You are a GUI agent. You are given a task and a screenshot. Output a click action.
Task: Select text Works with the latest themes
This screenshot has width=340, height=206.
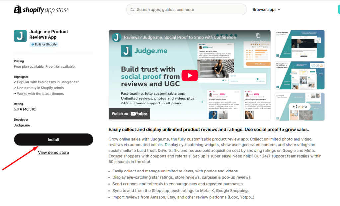pyautogui.click(x=40, y=94)
